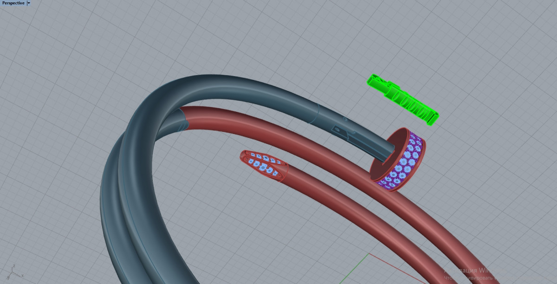Select the red oval cap with blue gems

tap(263, 164)
